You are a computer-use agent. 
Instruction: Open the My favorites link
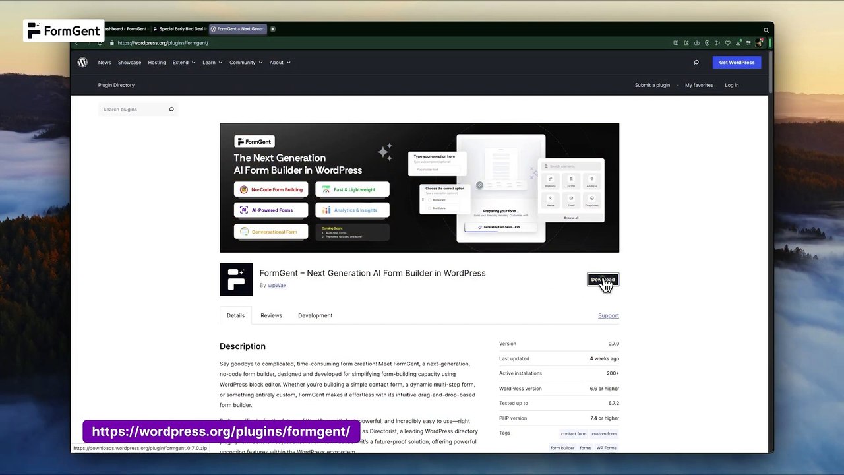(x=699, y=85)
